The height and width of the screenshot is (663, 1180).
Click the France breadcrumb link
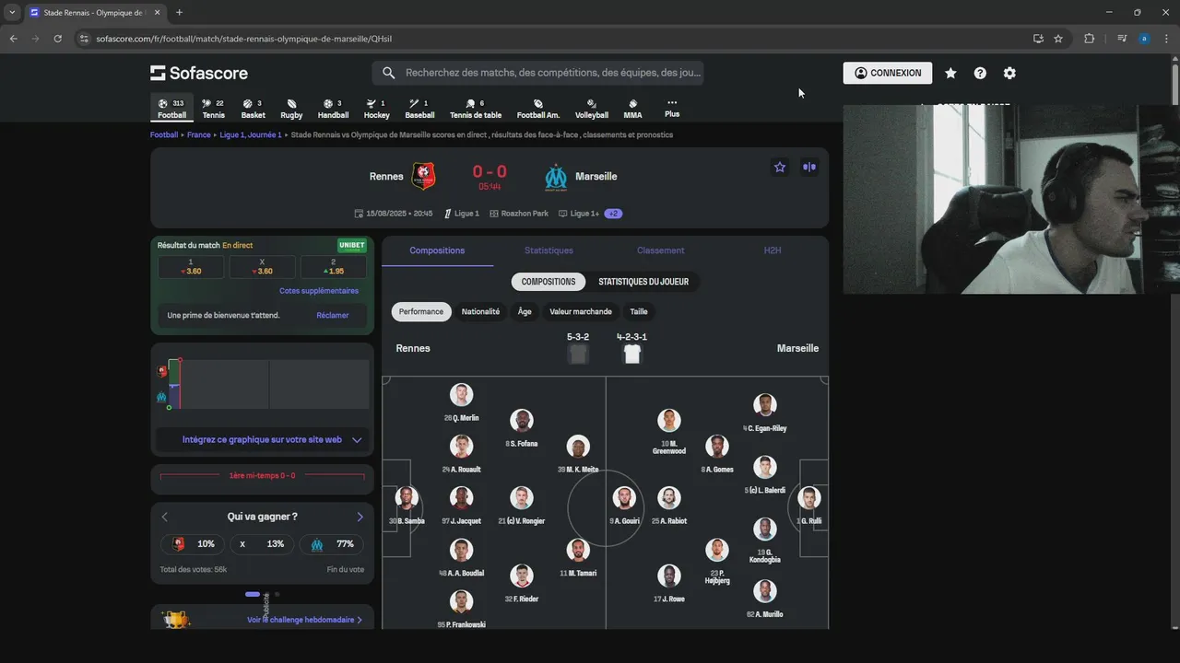coord(199,134)
